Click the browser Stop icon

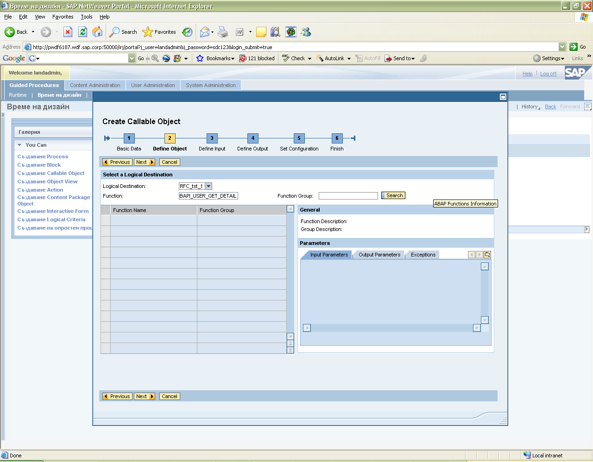(x=68, y=32)
